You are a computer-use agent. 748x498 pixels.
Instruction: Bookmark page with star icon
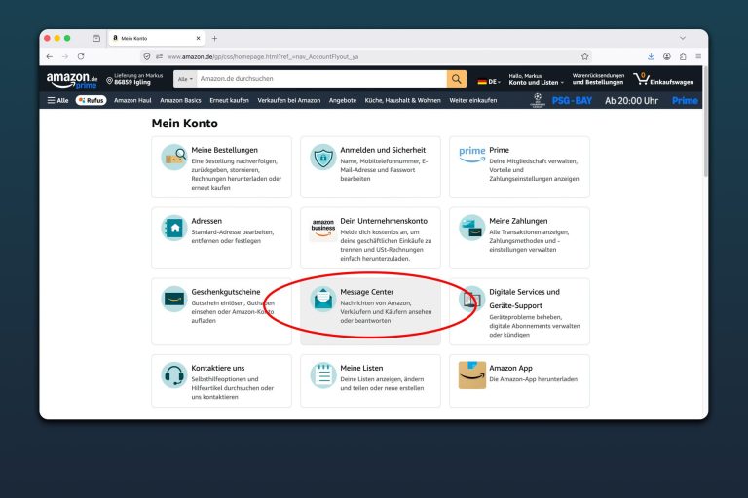tap(584, 56)
